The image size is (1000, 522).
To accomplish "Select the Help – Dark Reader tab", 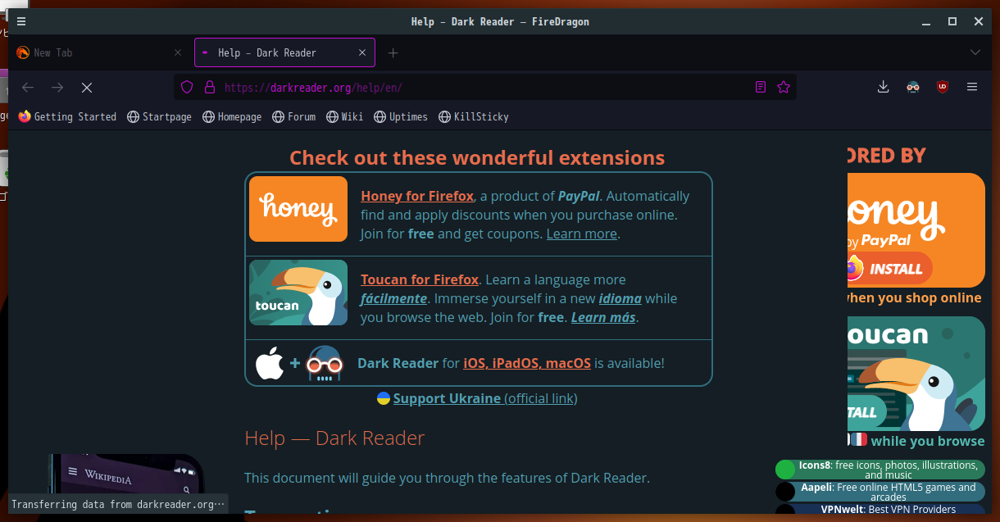I will [x=284, y=52].
